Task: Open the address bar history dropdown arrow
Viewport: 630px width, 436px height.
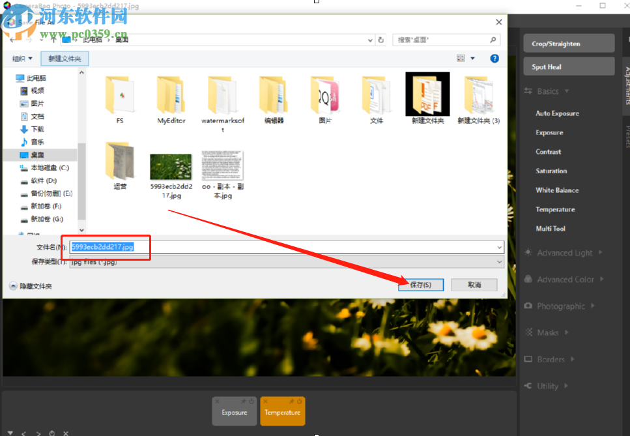Action: point(370,40)
